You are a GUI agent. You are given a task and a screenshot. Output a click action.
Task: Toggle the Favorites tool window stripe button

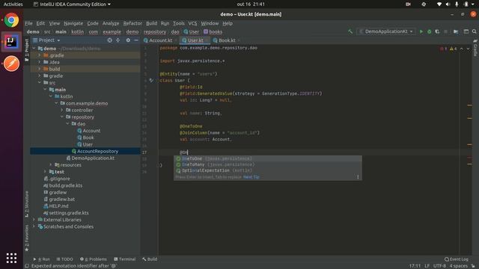[x=27, y=238]
